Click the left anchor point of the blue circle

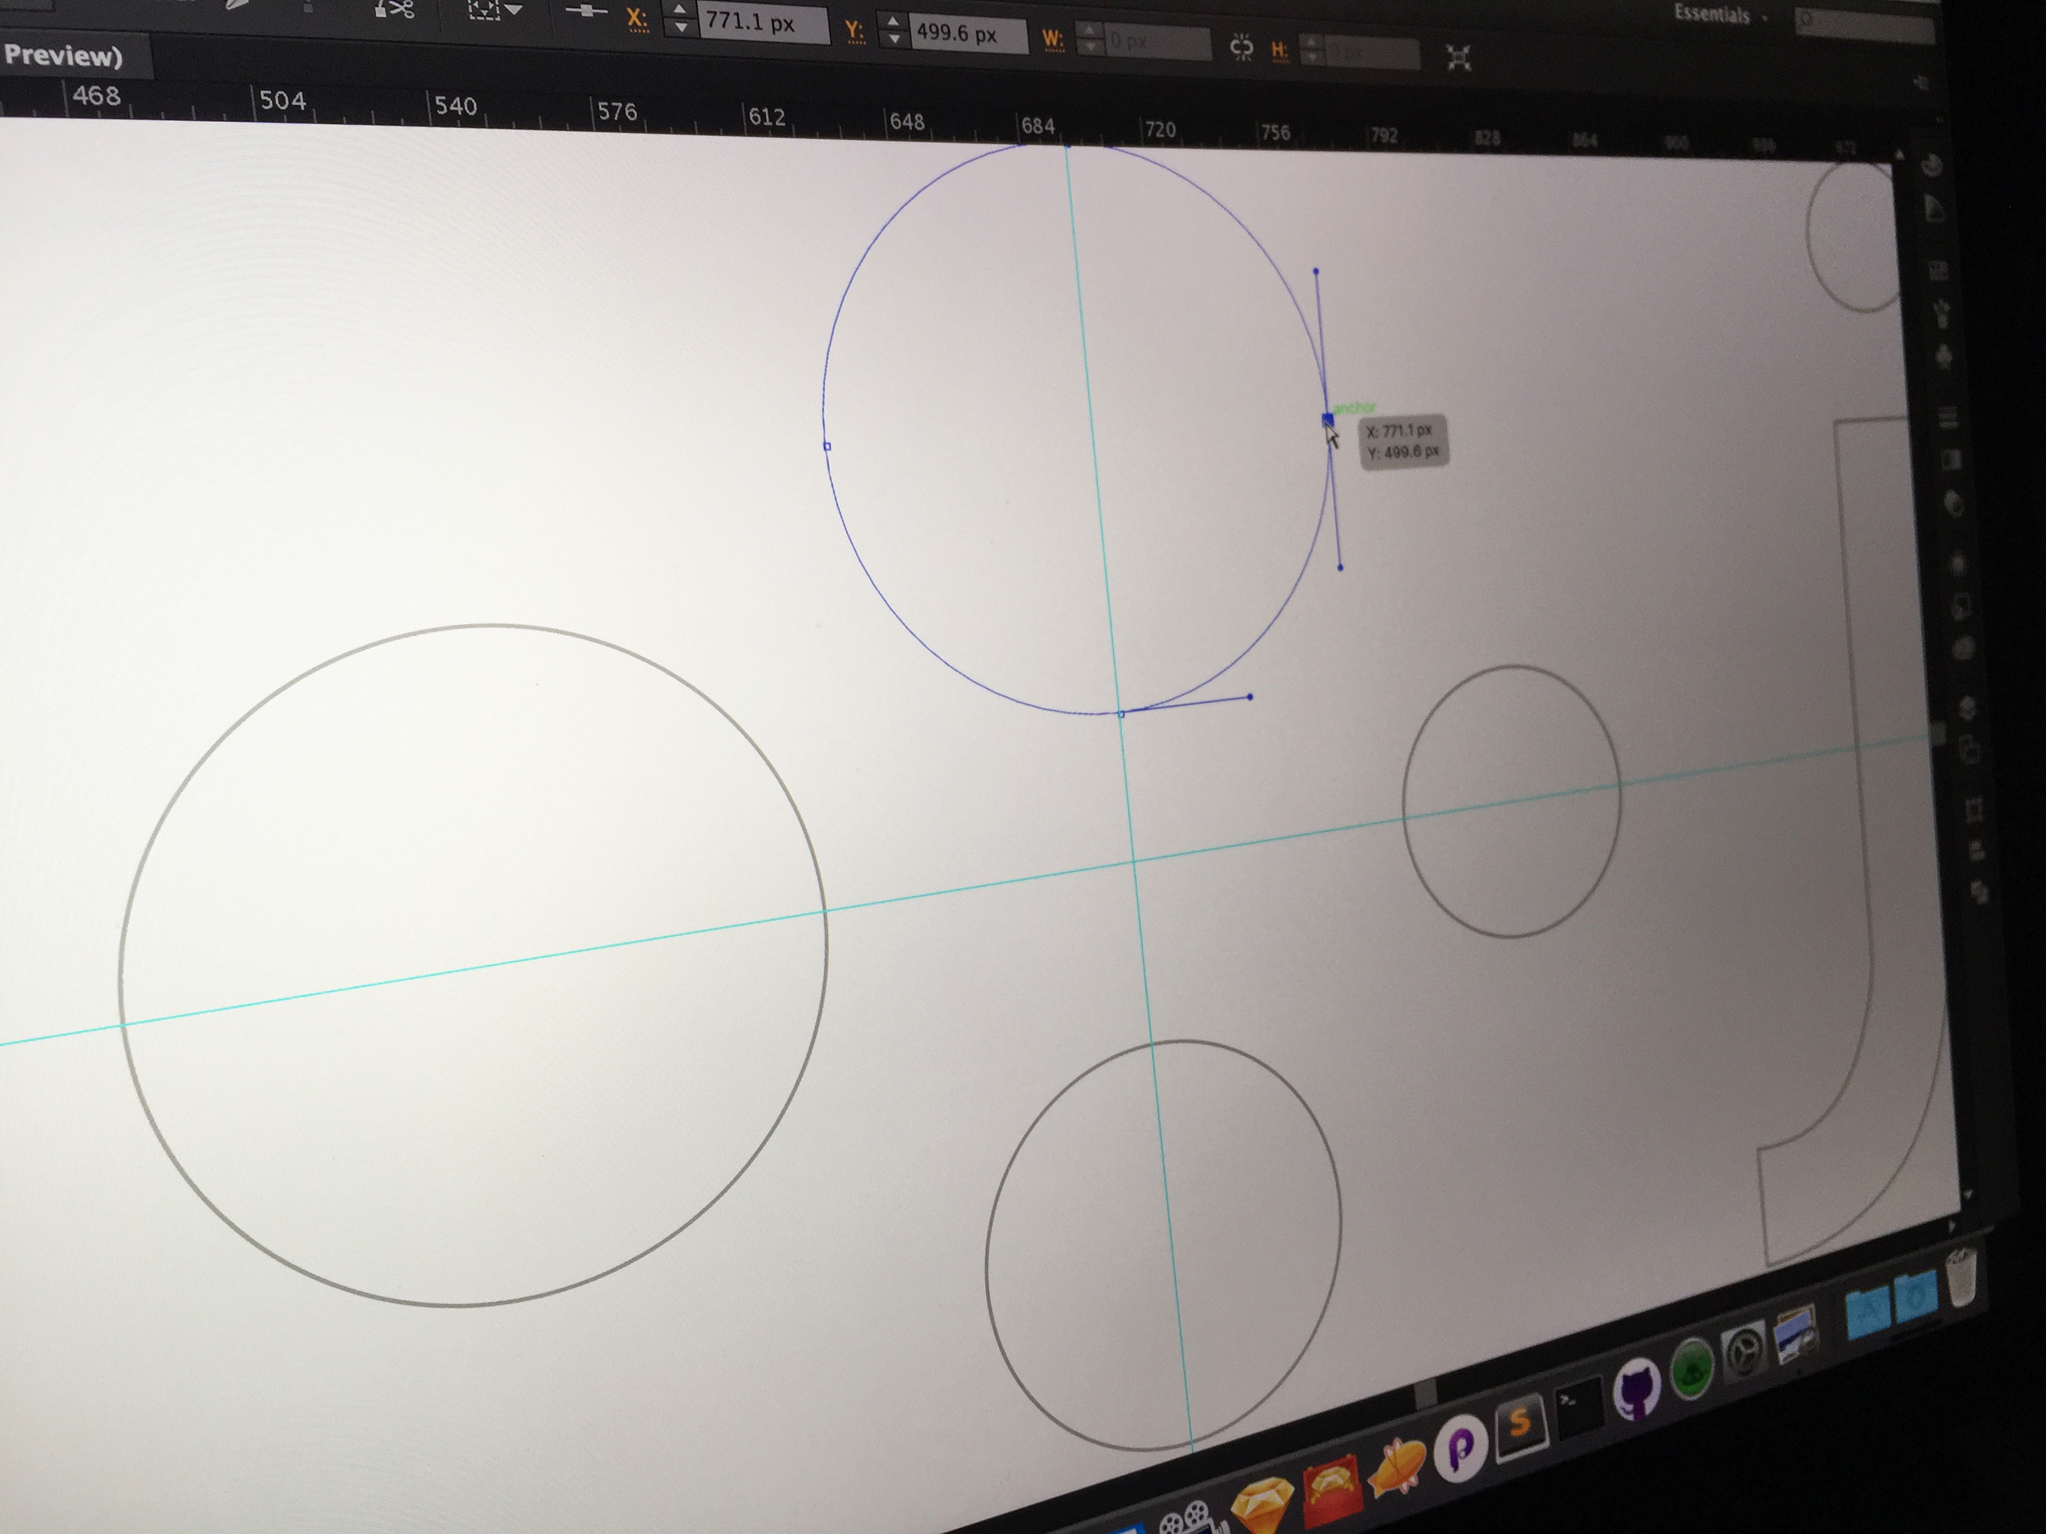pyautogui.click(x=827, y=446)
